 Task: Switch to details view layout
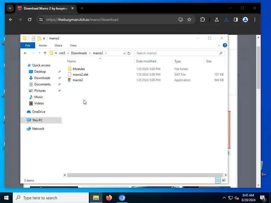click(x=218, y=180)
